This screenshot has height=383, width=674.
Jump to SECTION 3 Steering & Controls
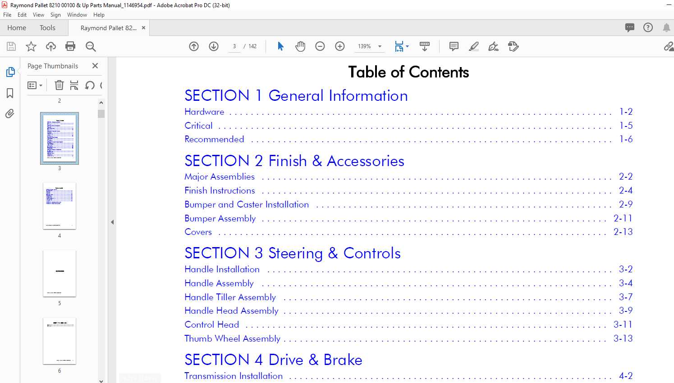coord(293,253)
